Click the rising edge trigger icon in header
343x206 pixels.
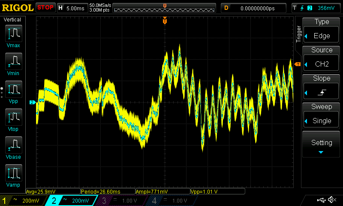302,8
